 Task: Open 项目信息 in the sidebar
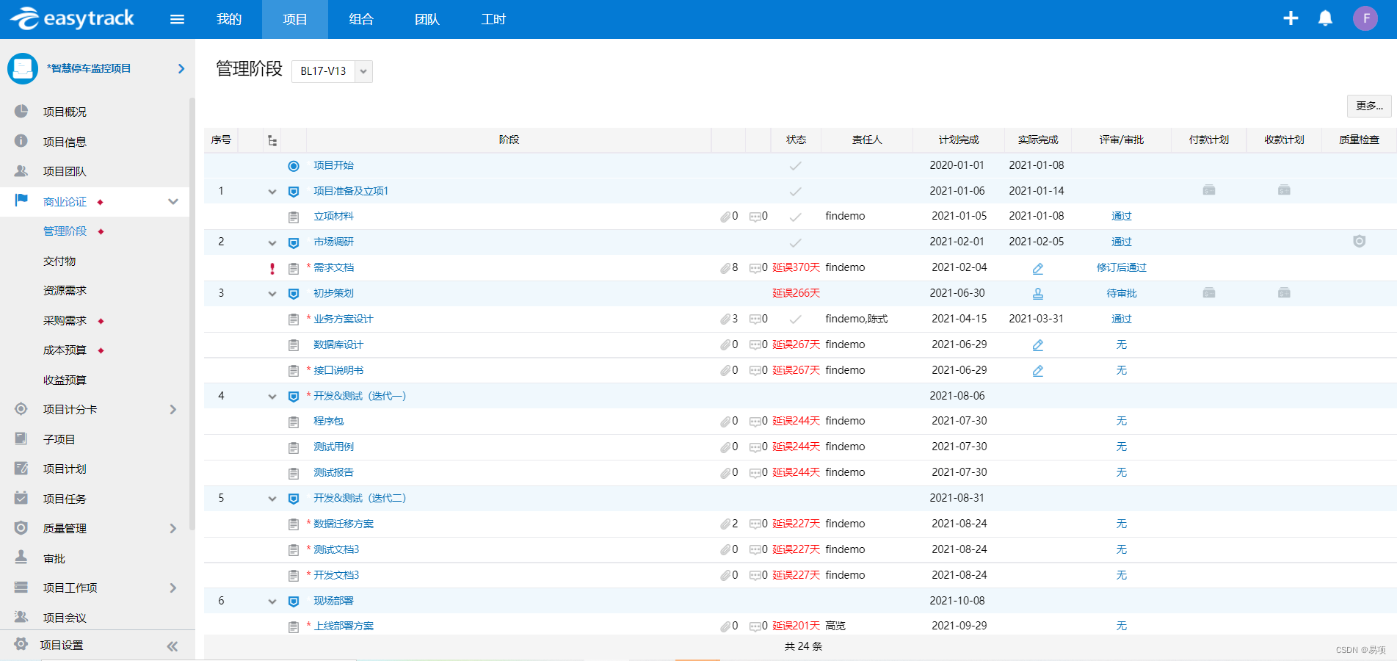[x=65, y=142]
